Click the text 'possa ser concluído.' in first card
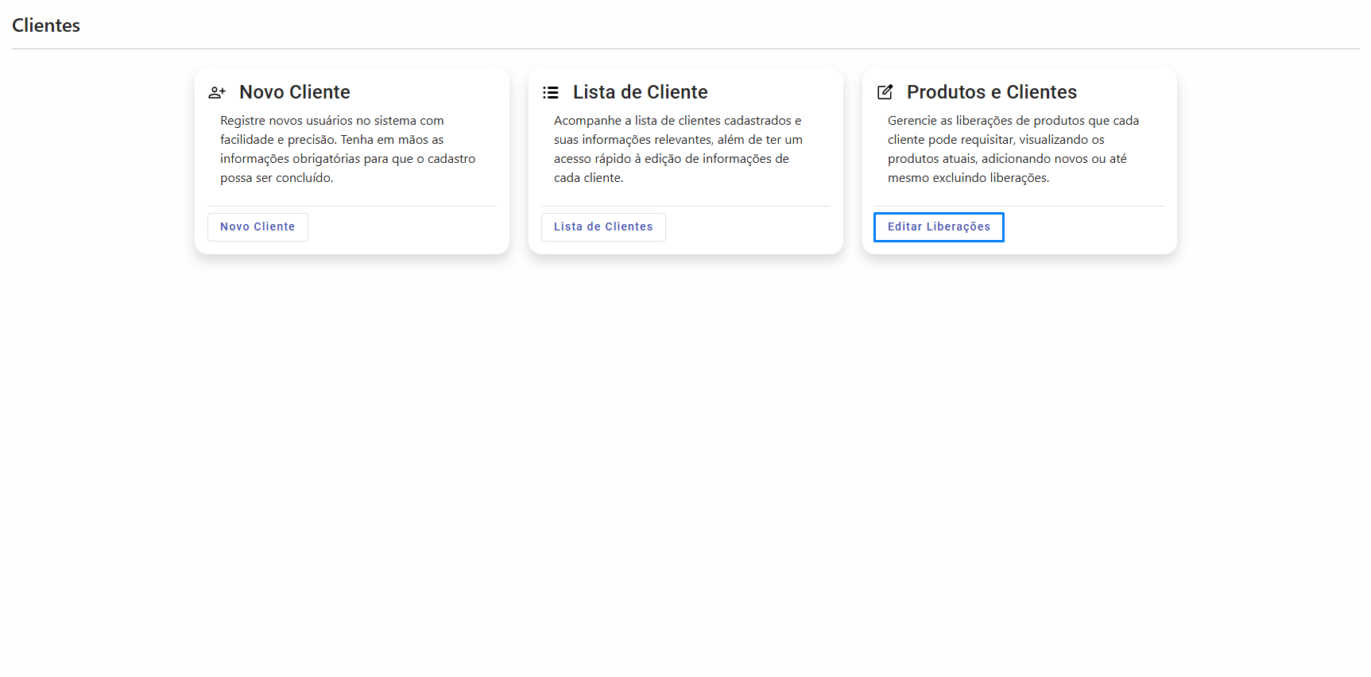The width and height of the screenshot is (1371, 677). (x=277, y=178)
